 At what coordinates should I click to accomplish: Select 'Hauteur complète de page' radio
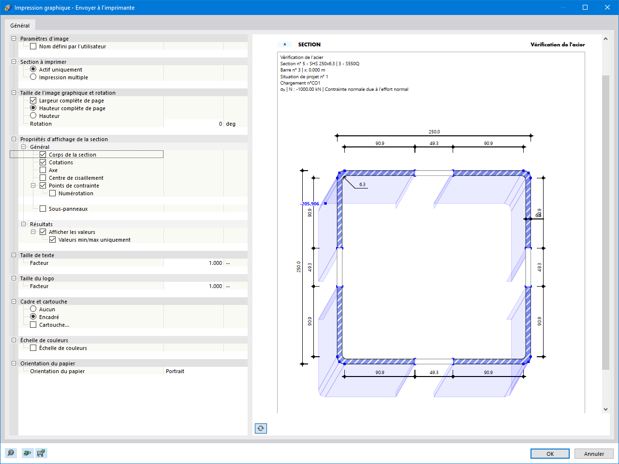pos(33,108)
